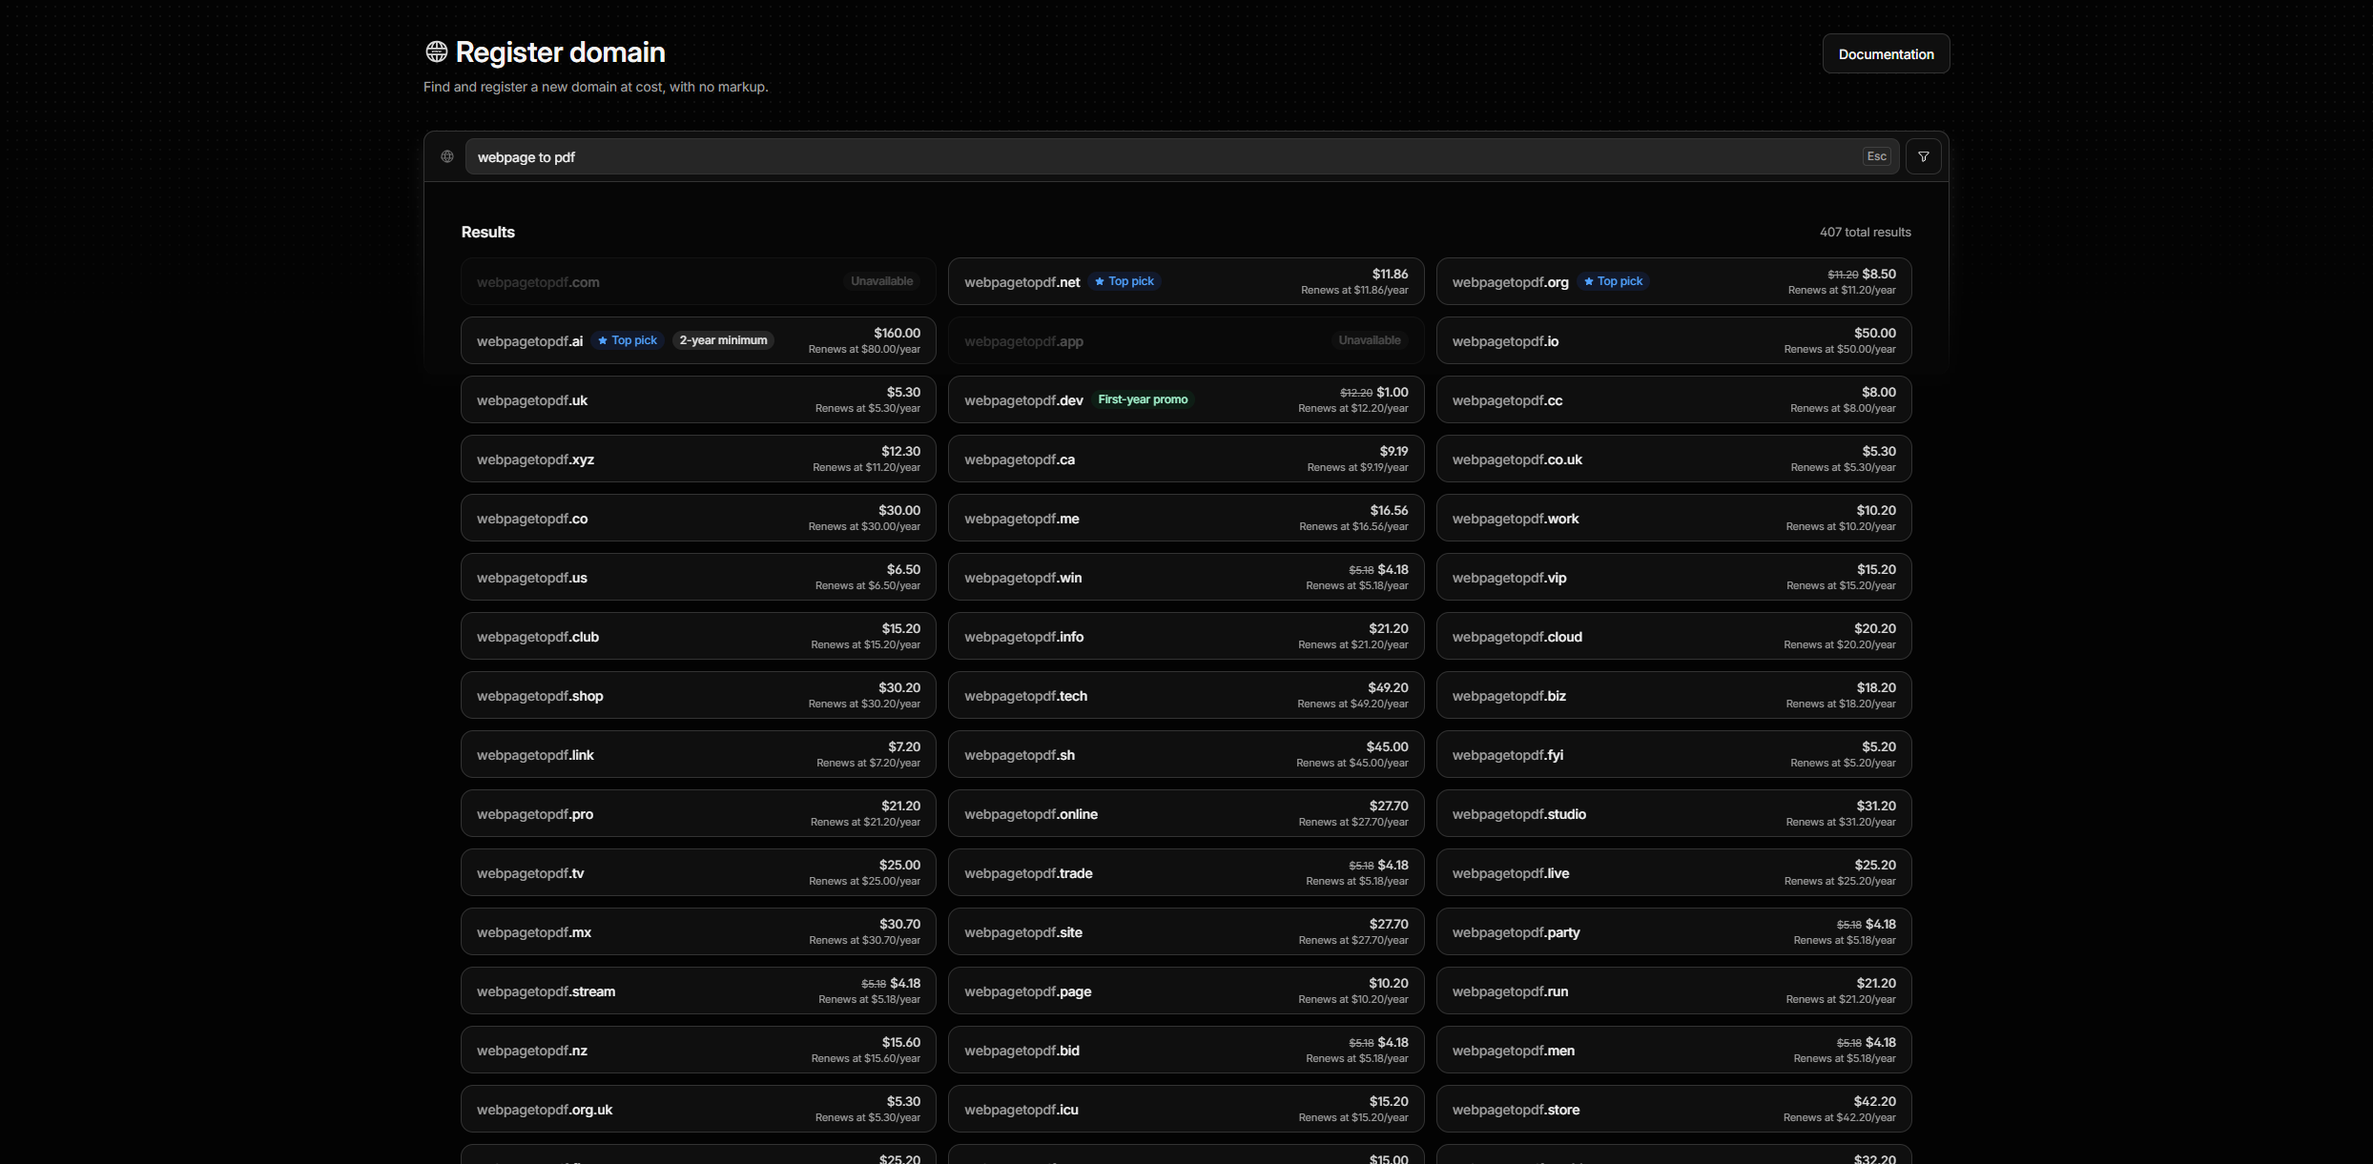The width and height of the screenshot is (2373, 1164).
Task: Choose webpagetopdf.xyz domain
Action: [x=698, y=459]
